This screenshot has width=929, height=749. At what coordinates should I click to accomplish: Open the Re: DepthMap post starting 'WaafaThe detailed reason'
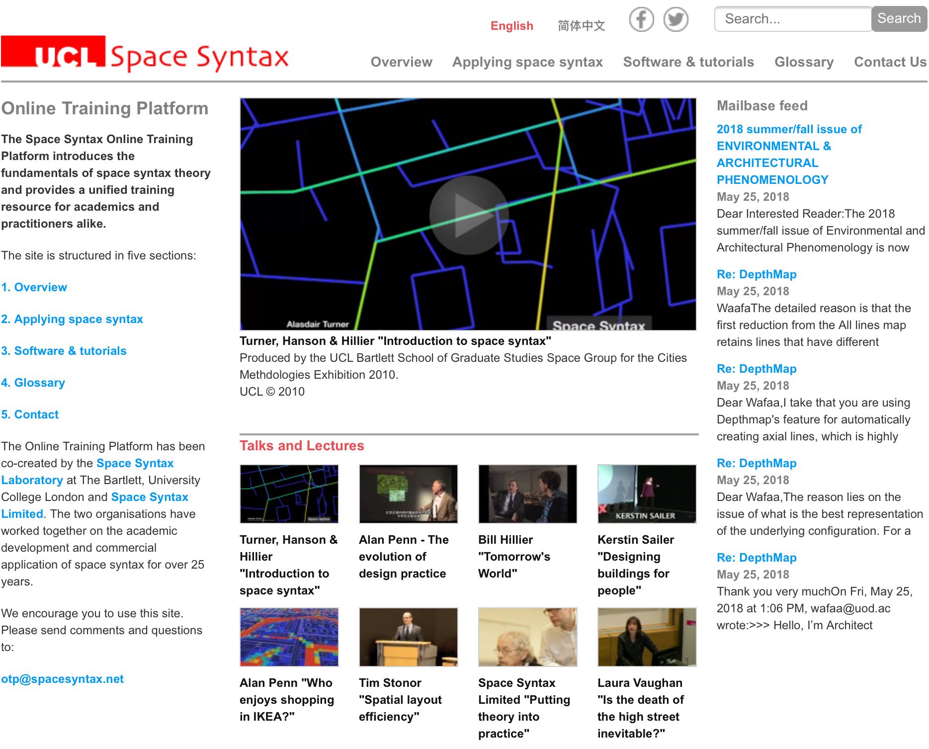click(x=757, y=274)
